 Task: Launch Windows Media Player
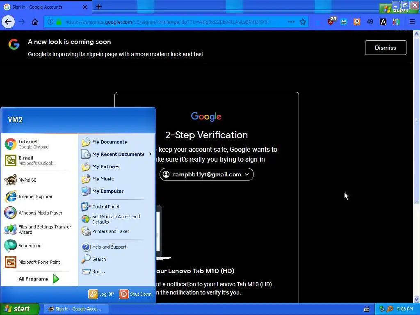[39, 213]
